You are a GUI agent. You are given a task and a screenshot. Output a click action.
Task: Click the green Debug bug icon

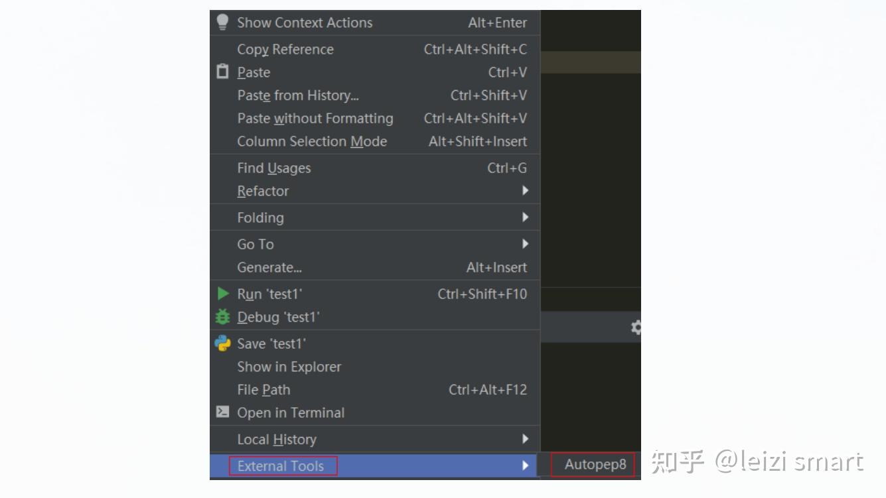tap(222, 317)
